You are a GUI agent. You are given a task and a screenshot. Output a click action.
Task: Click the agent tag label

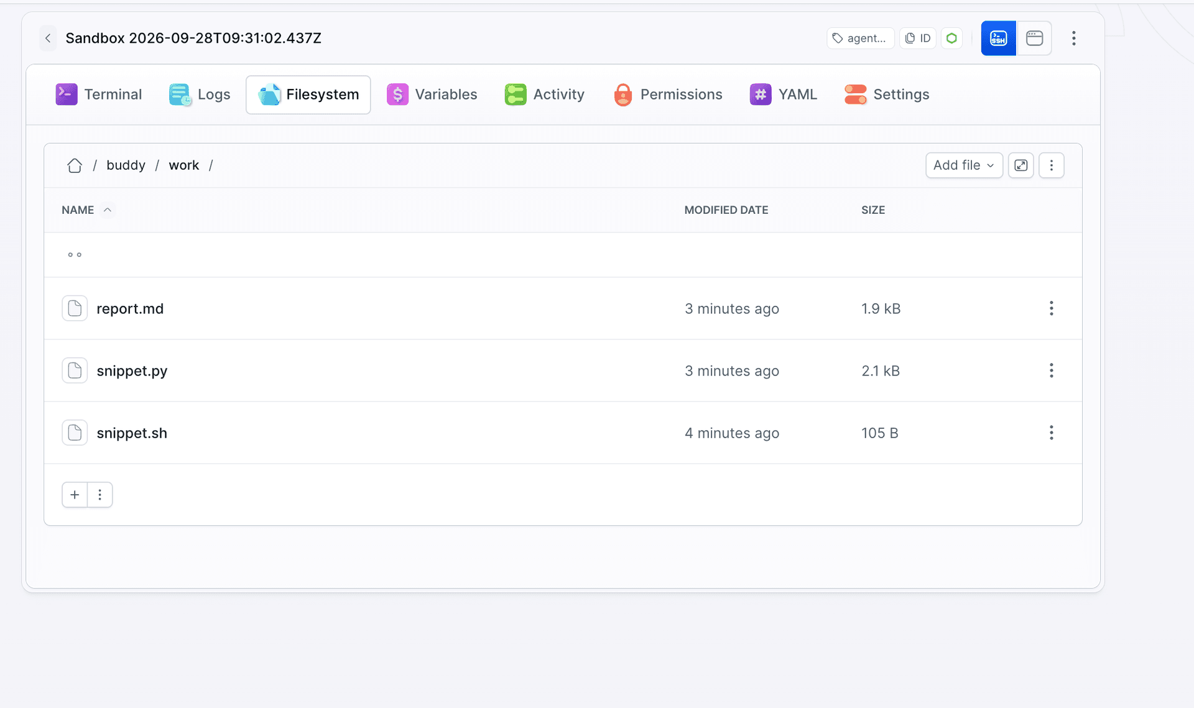pyautogui.click(x=860, y=38)
